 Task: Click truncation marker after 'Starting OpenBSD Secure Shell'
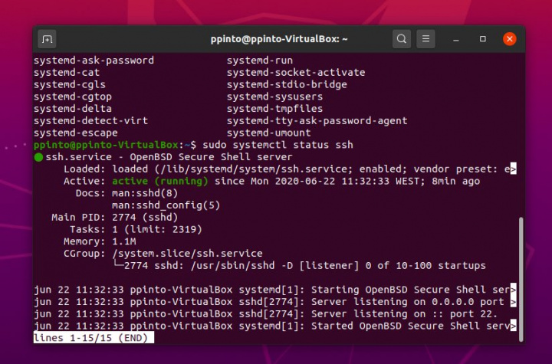512,290
